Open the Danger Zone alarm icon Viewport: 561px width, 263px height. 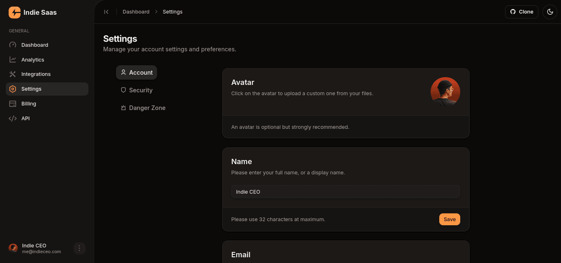(x=123, y=107)
